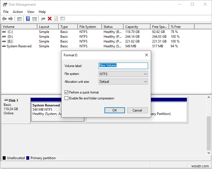Screen dimensions: 212x169
Task: Click the properties checkmark toolbar icon
Action: click(56, 19)
